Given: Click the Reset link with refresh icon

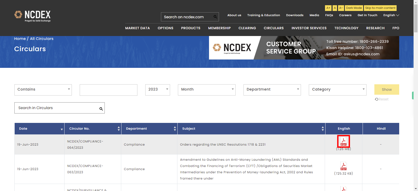Looking at the screenshot, I should tap(382, 99).
